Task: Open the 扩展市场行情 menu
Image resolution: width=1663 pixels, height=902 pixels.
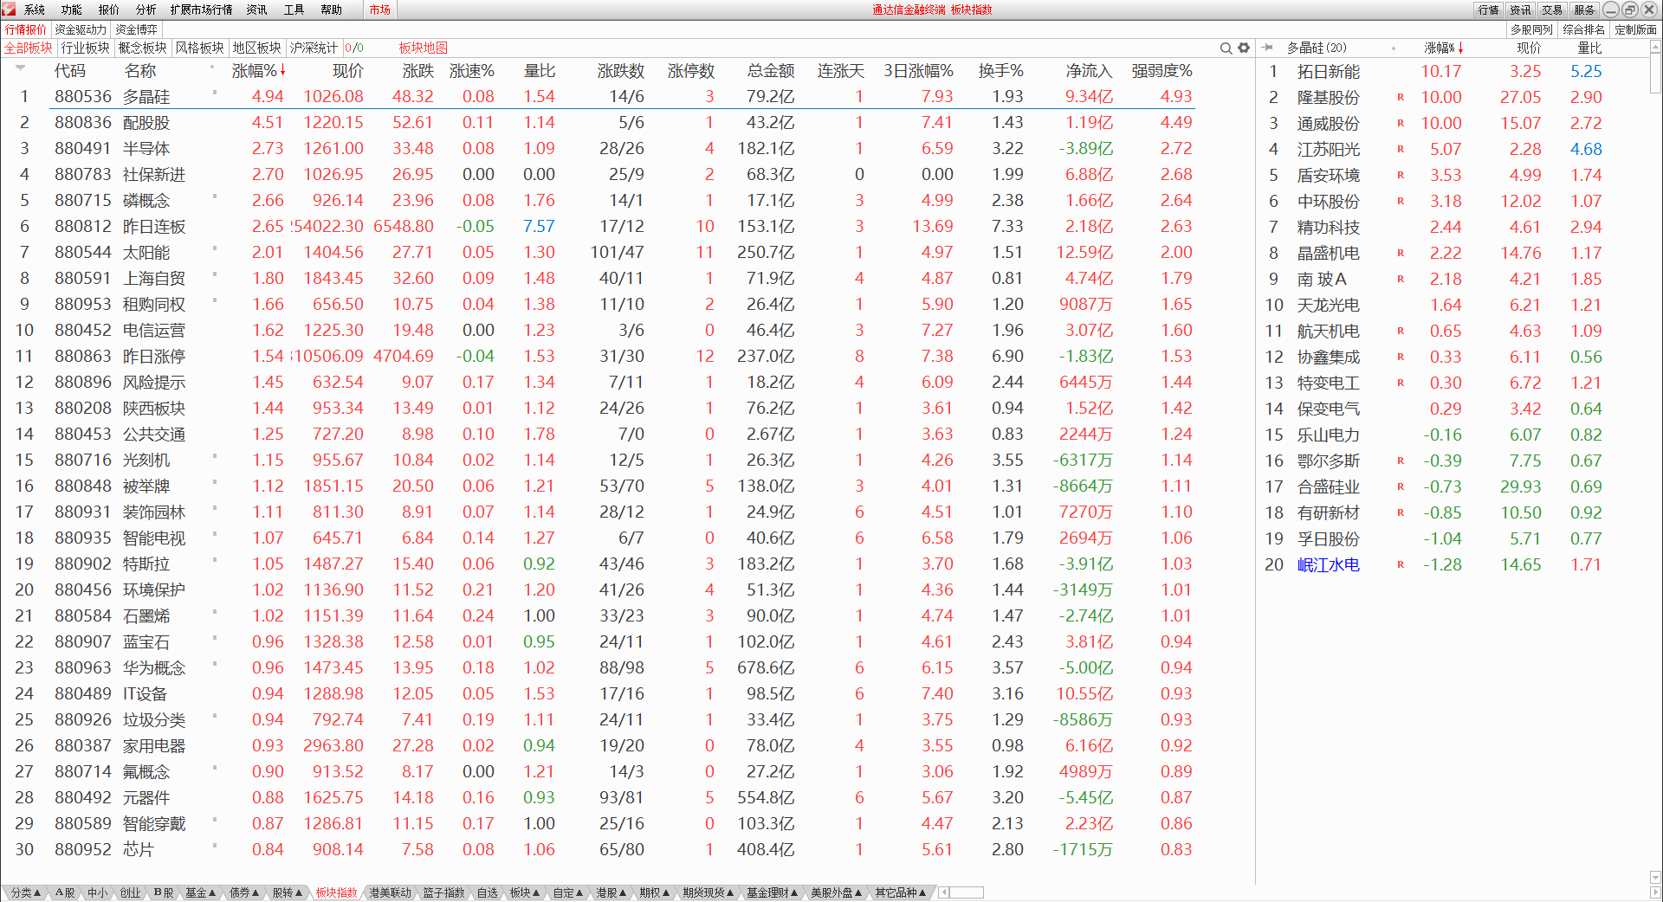Action: (x=202, y=10)
